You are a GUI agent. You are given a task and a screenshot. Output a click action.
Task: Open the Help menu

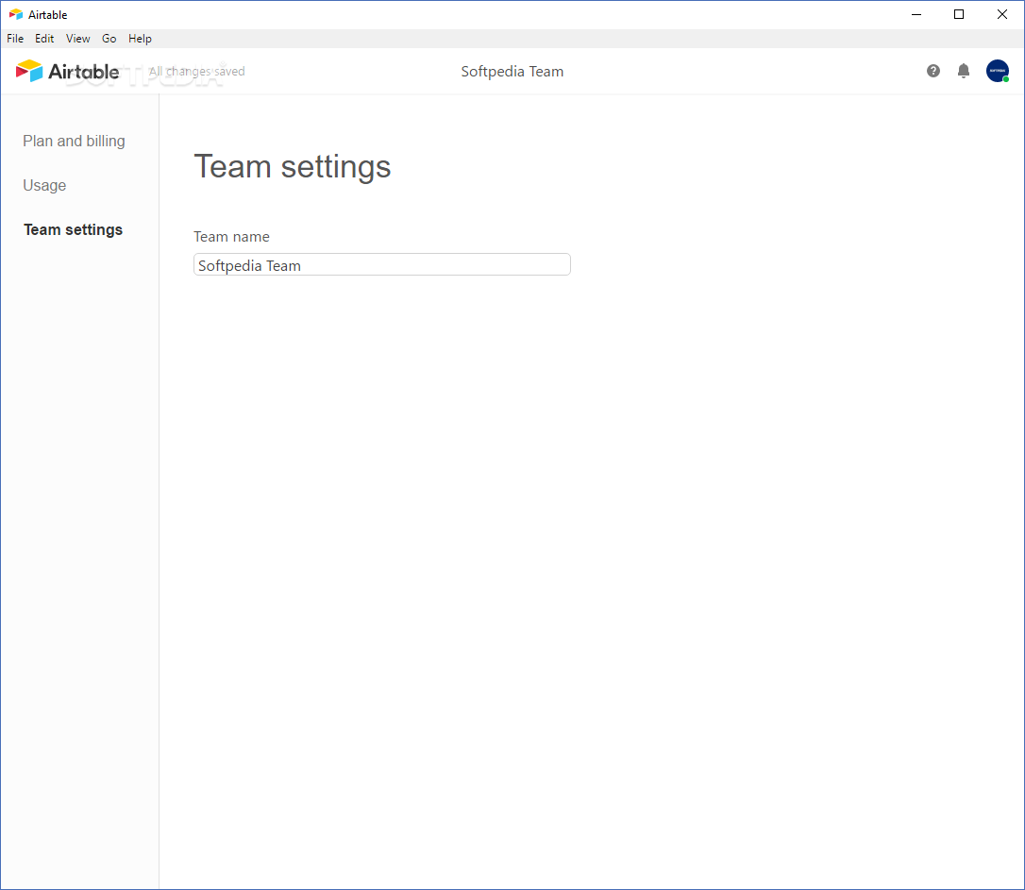point(140,39)
